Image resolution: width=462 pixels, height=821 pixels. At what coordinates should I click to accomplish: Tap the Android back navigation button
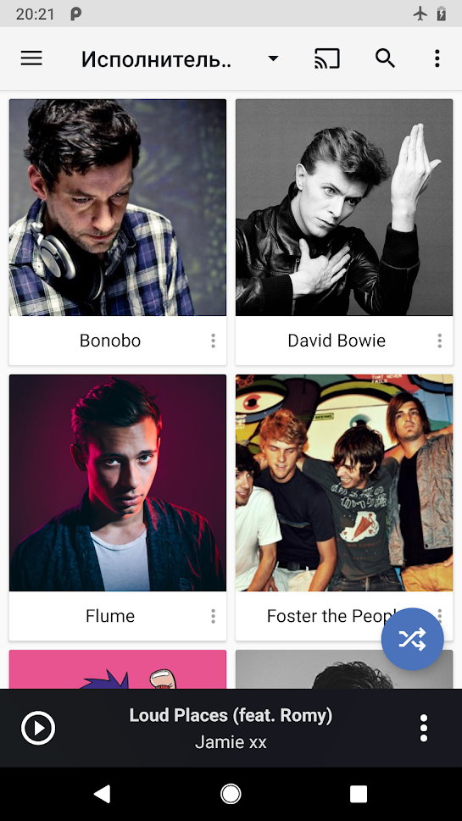[x=102, y=794]
